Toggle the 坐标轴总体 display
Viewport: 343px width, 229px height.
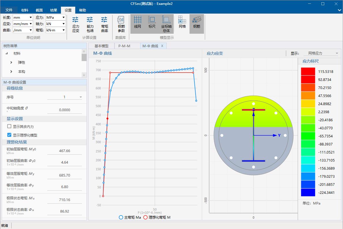pyautogui.click(x=166, y=24)
